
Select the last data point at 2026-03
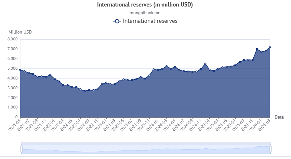click(x=270, y=47)
